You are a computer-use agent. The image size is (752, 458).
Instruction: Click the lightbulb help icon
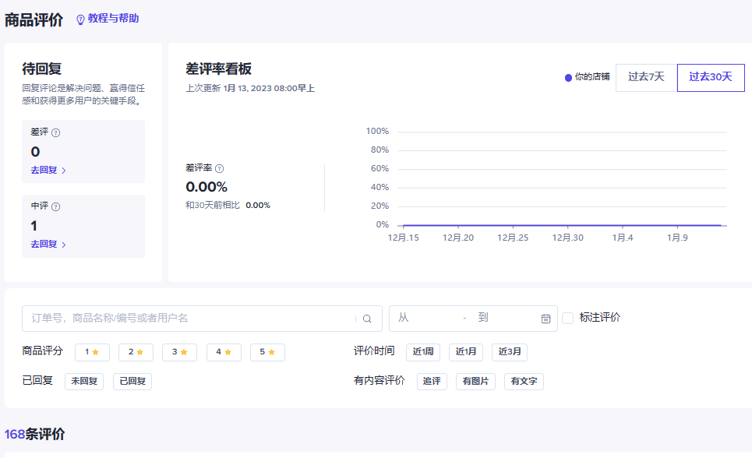pos(80,19)
